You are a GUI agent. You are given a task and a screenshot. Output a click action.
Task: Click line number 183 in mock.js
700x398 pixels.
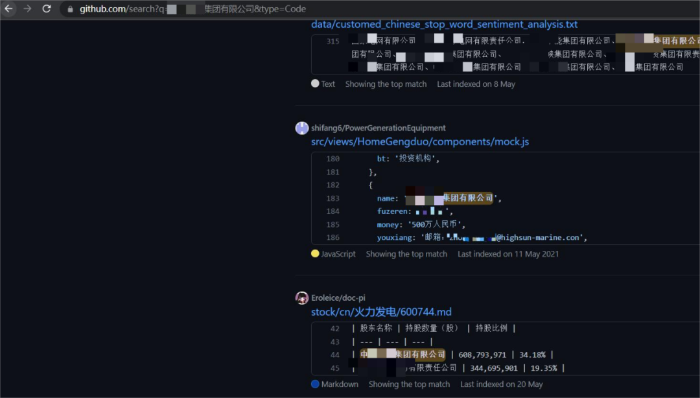(x=332, y=198)
